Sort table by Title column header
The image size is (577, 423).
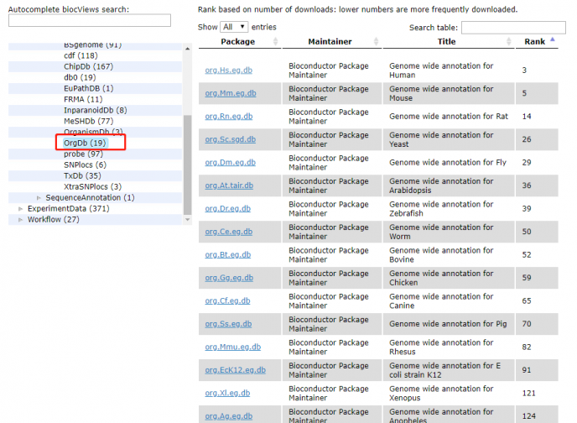pyautogui.click(x=446, y=41)
